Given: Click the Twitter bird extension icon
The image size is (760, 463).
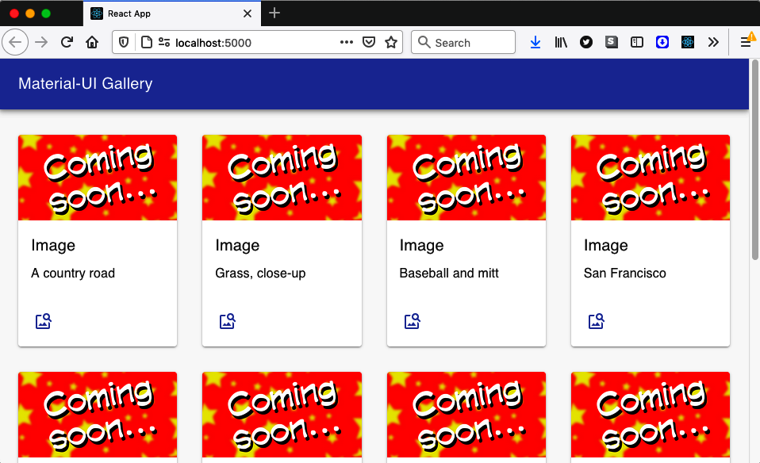Looking at the screenshot, I should pyautogui.click(x=586, y=43).
